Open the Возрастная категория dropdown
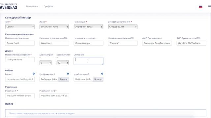The image size is (211, 118). (x=123, y=27)
